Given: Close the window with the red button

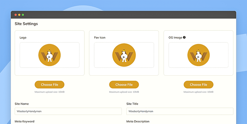Looking at the screenshot, I should 16,15.
